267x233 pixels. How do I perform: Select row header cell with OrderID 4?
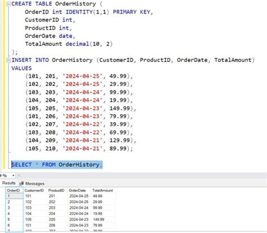14,213
